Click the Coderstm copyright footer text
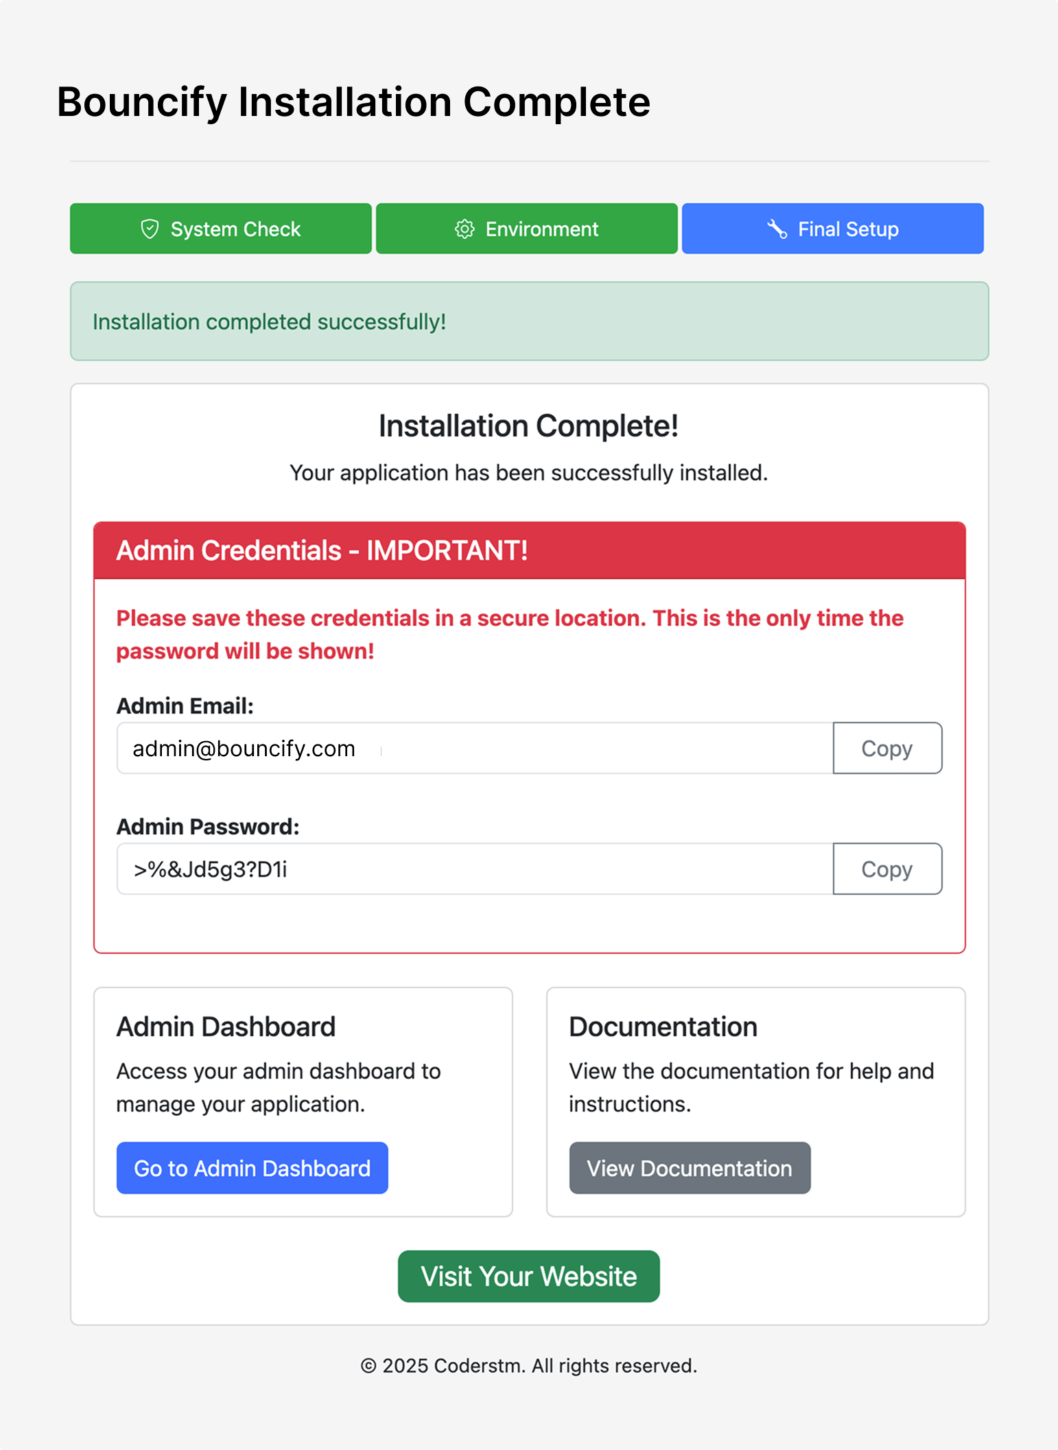 tap(528, 1366)
